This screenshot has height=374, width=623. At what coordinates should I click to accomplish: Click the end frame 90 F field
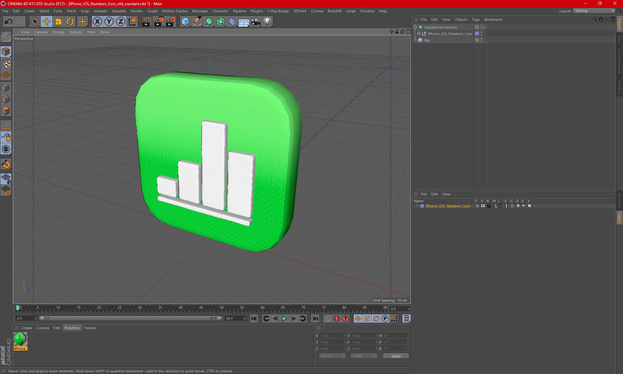pyautogui.click(x=236, y=318)
